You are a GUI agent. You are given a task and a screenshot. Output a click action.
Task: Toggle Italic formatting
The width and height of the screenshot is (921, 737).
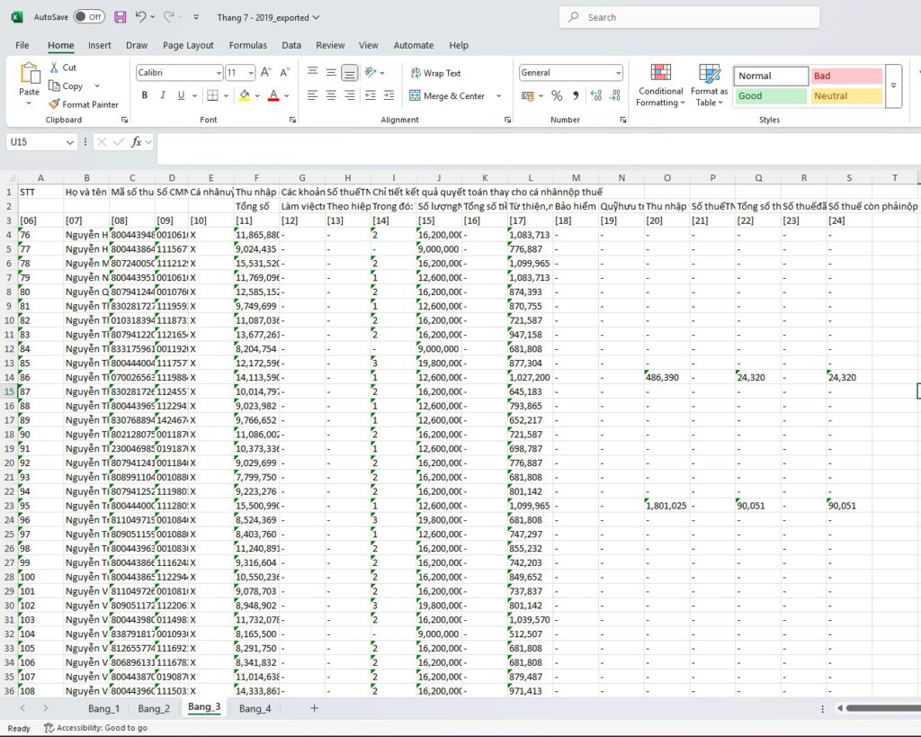pyautogui.click(x=163, y=95)
